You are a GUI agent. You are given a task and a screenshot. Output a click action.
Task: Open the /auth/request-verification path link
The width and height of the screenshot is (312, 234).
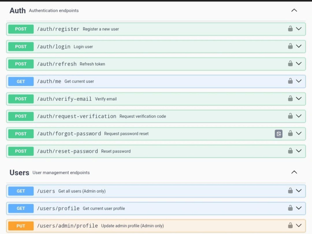[x=77, y=116]
